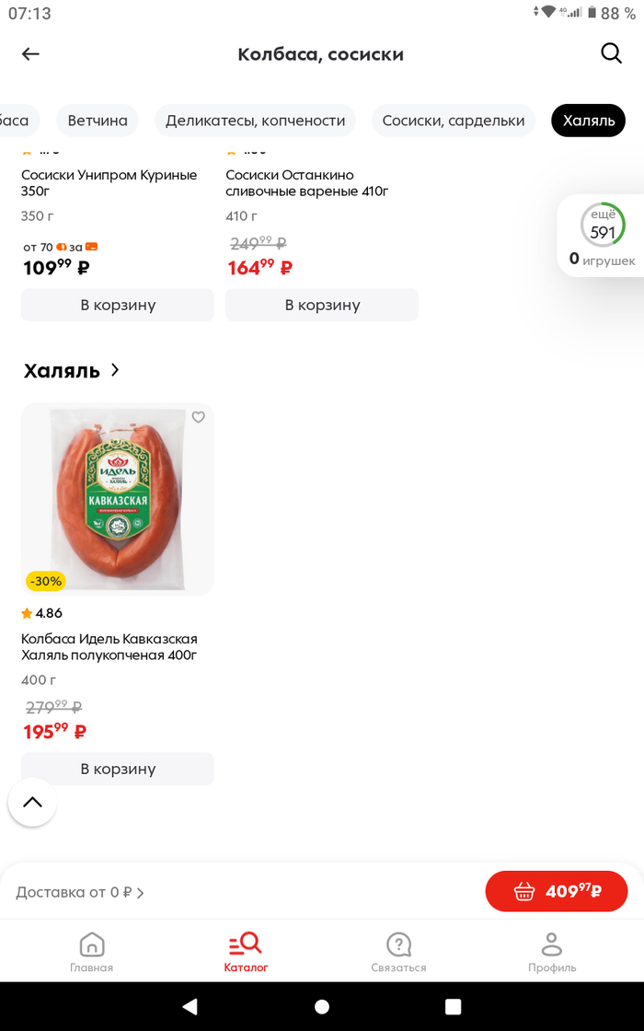
Task: Select the Ветчина category chip
Action: (x=98, y=121)
